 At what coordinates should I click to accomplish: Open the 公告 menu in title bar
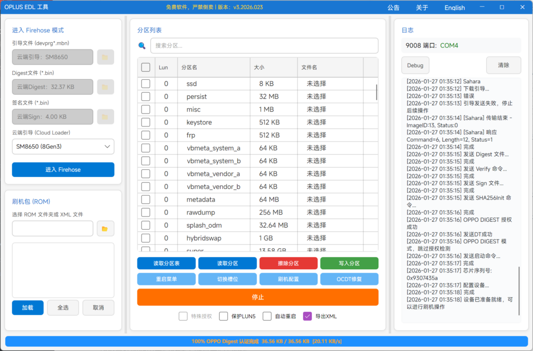394,8
